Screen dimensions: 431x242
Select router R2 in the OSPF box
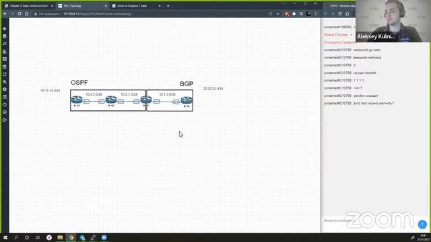(x=111, y=99)
